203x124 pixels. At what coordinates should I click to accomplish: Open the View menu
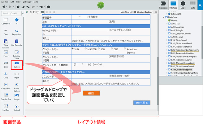[18, 2]
